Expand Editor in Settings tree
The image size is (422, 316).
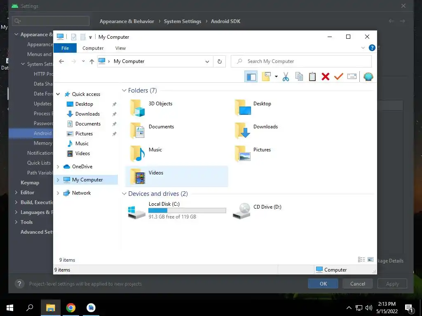(x=16, y=193)
